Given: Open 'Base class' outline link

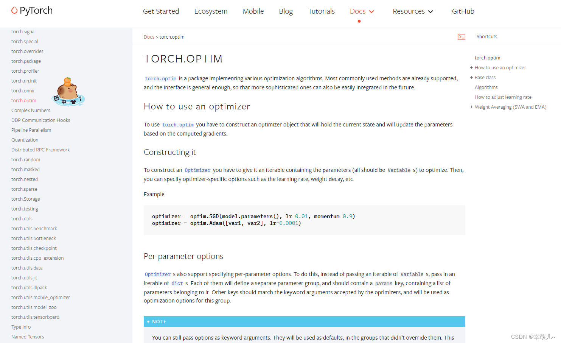Looking at the screenshot, I should click(x=485, y=78).
